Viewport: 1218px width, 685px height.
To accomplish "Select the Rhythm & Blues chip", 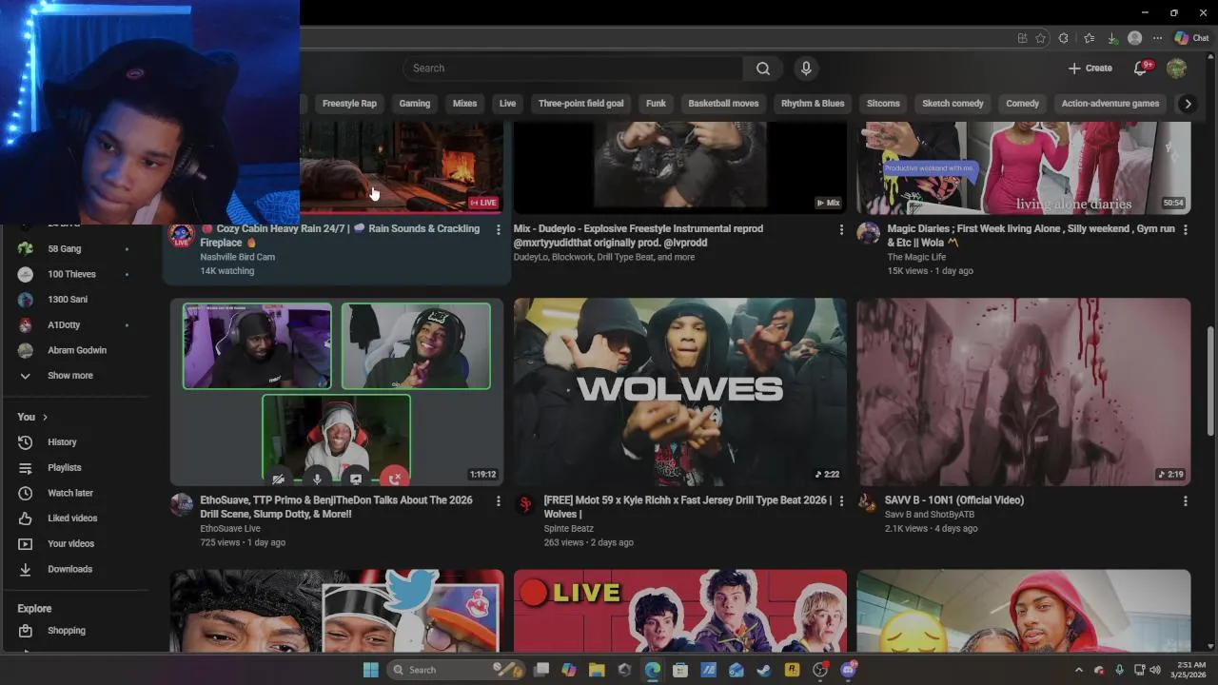I will coord(813,104).
